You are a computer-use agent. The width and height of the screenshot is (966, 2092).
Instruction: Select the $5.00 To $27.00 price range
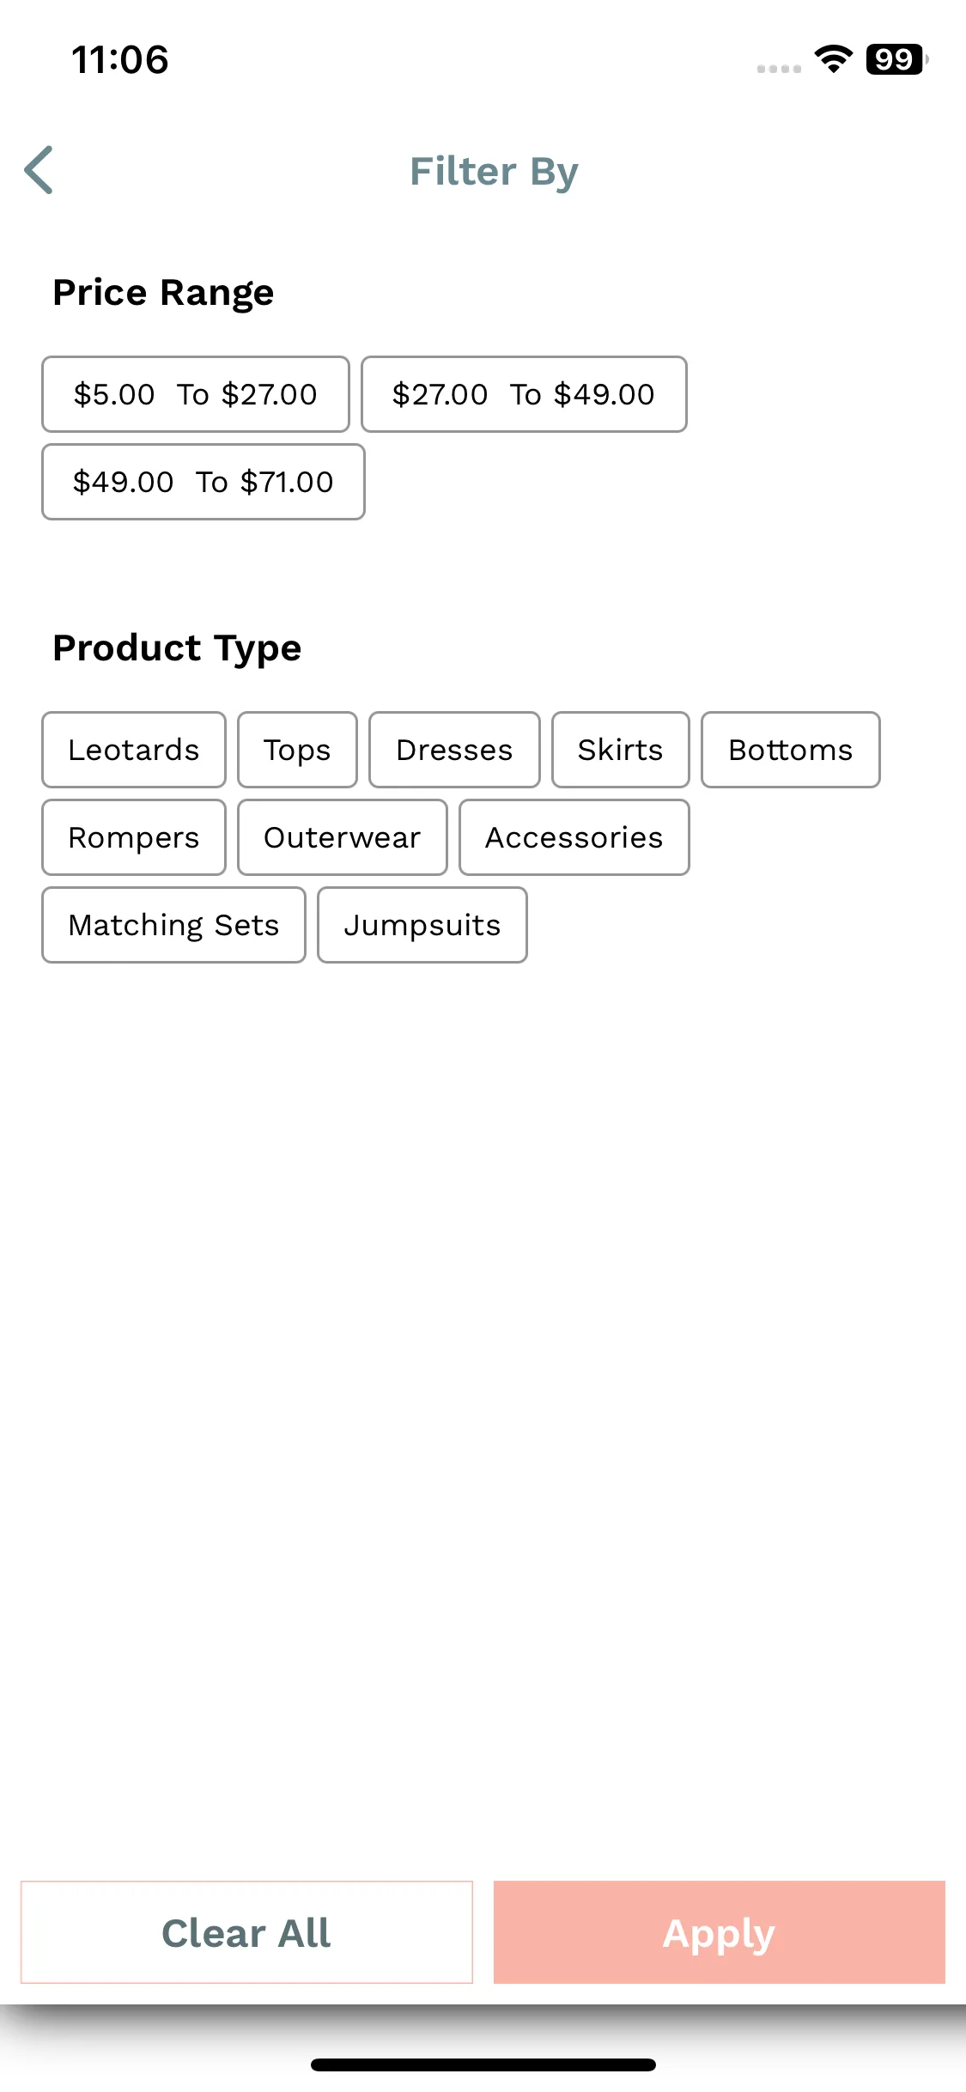point(196,394)
